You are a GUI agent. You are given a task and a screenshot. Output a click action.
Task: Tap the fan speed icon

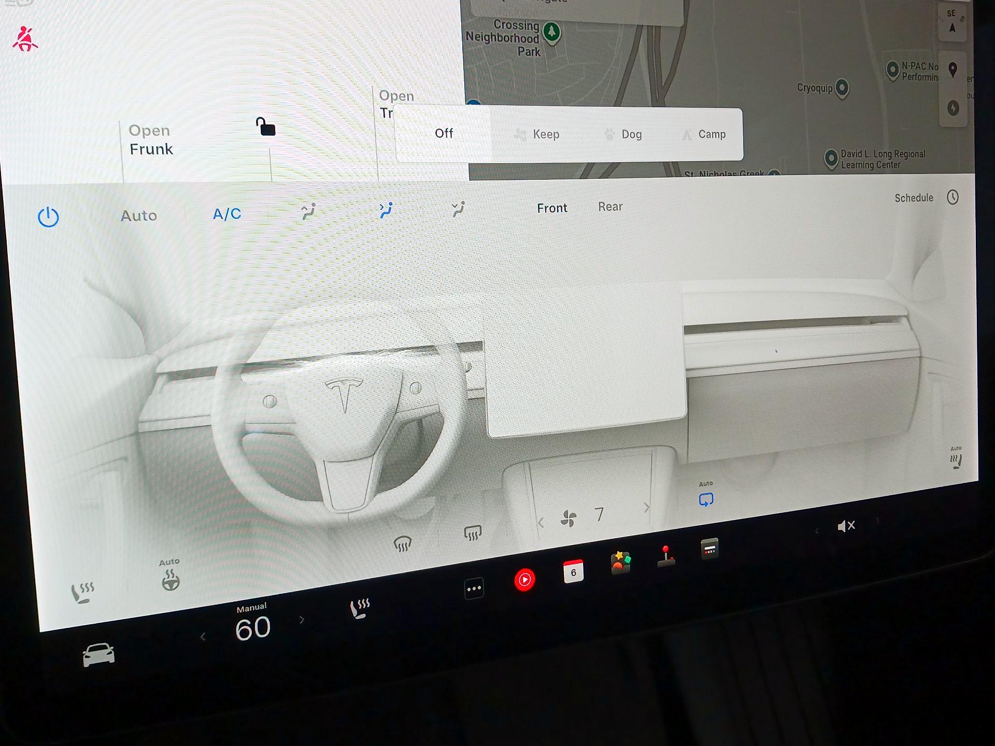click(568, 518)
